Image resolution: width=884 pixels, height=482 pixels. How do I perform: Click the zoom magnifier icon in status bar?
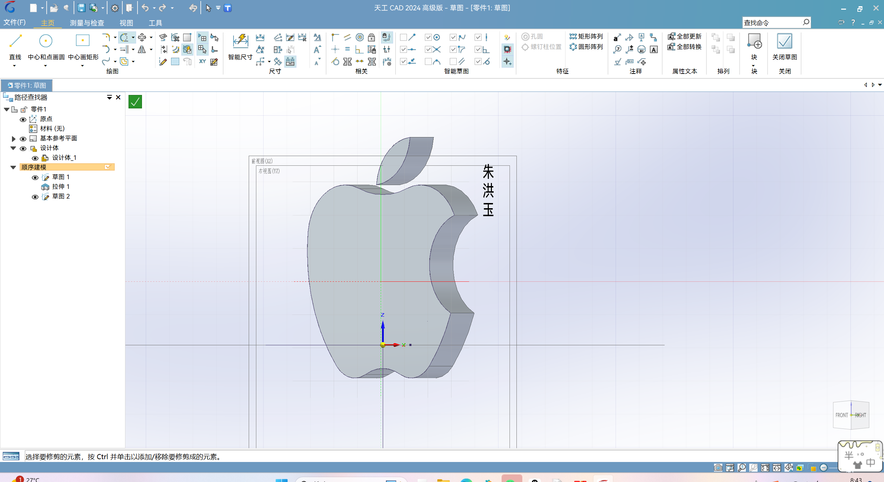[741, 468]
